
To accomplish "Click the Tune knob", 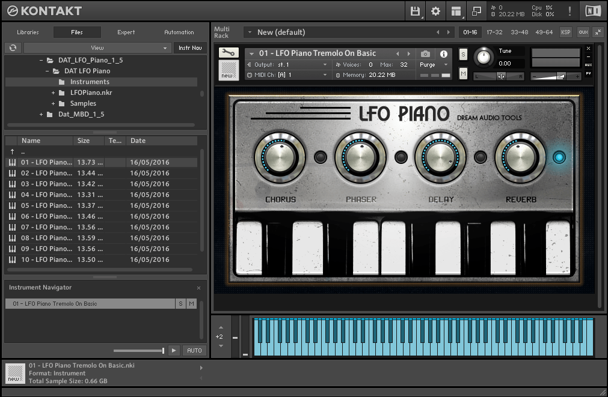I will [x=483, y=57].
